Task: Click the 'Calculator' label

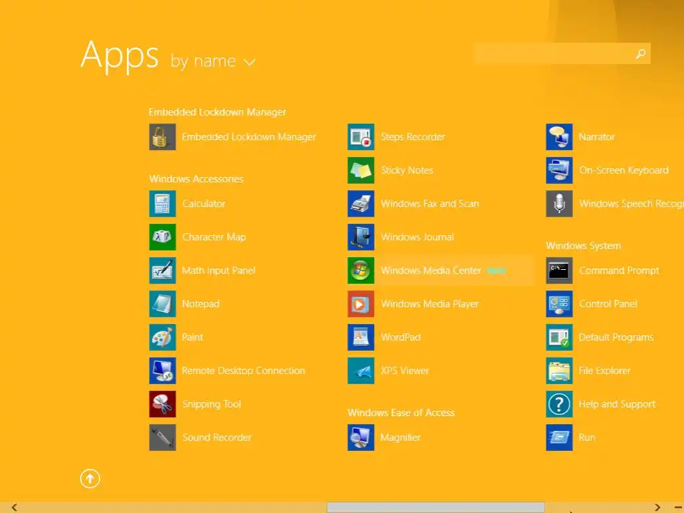Action: 204,204
